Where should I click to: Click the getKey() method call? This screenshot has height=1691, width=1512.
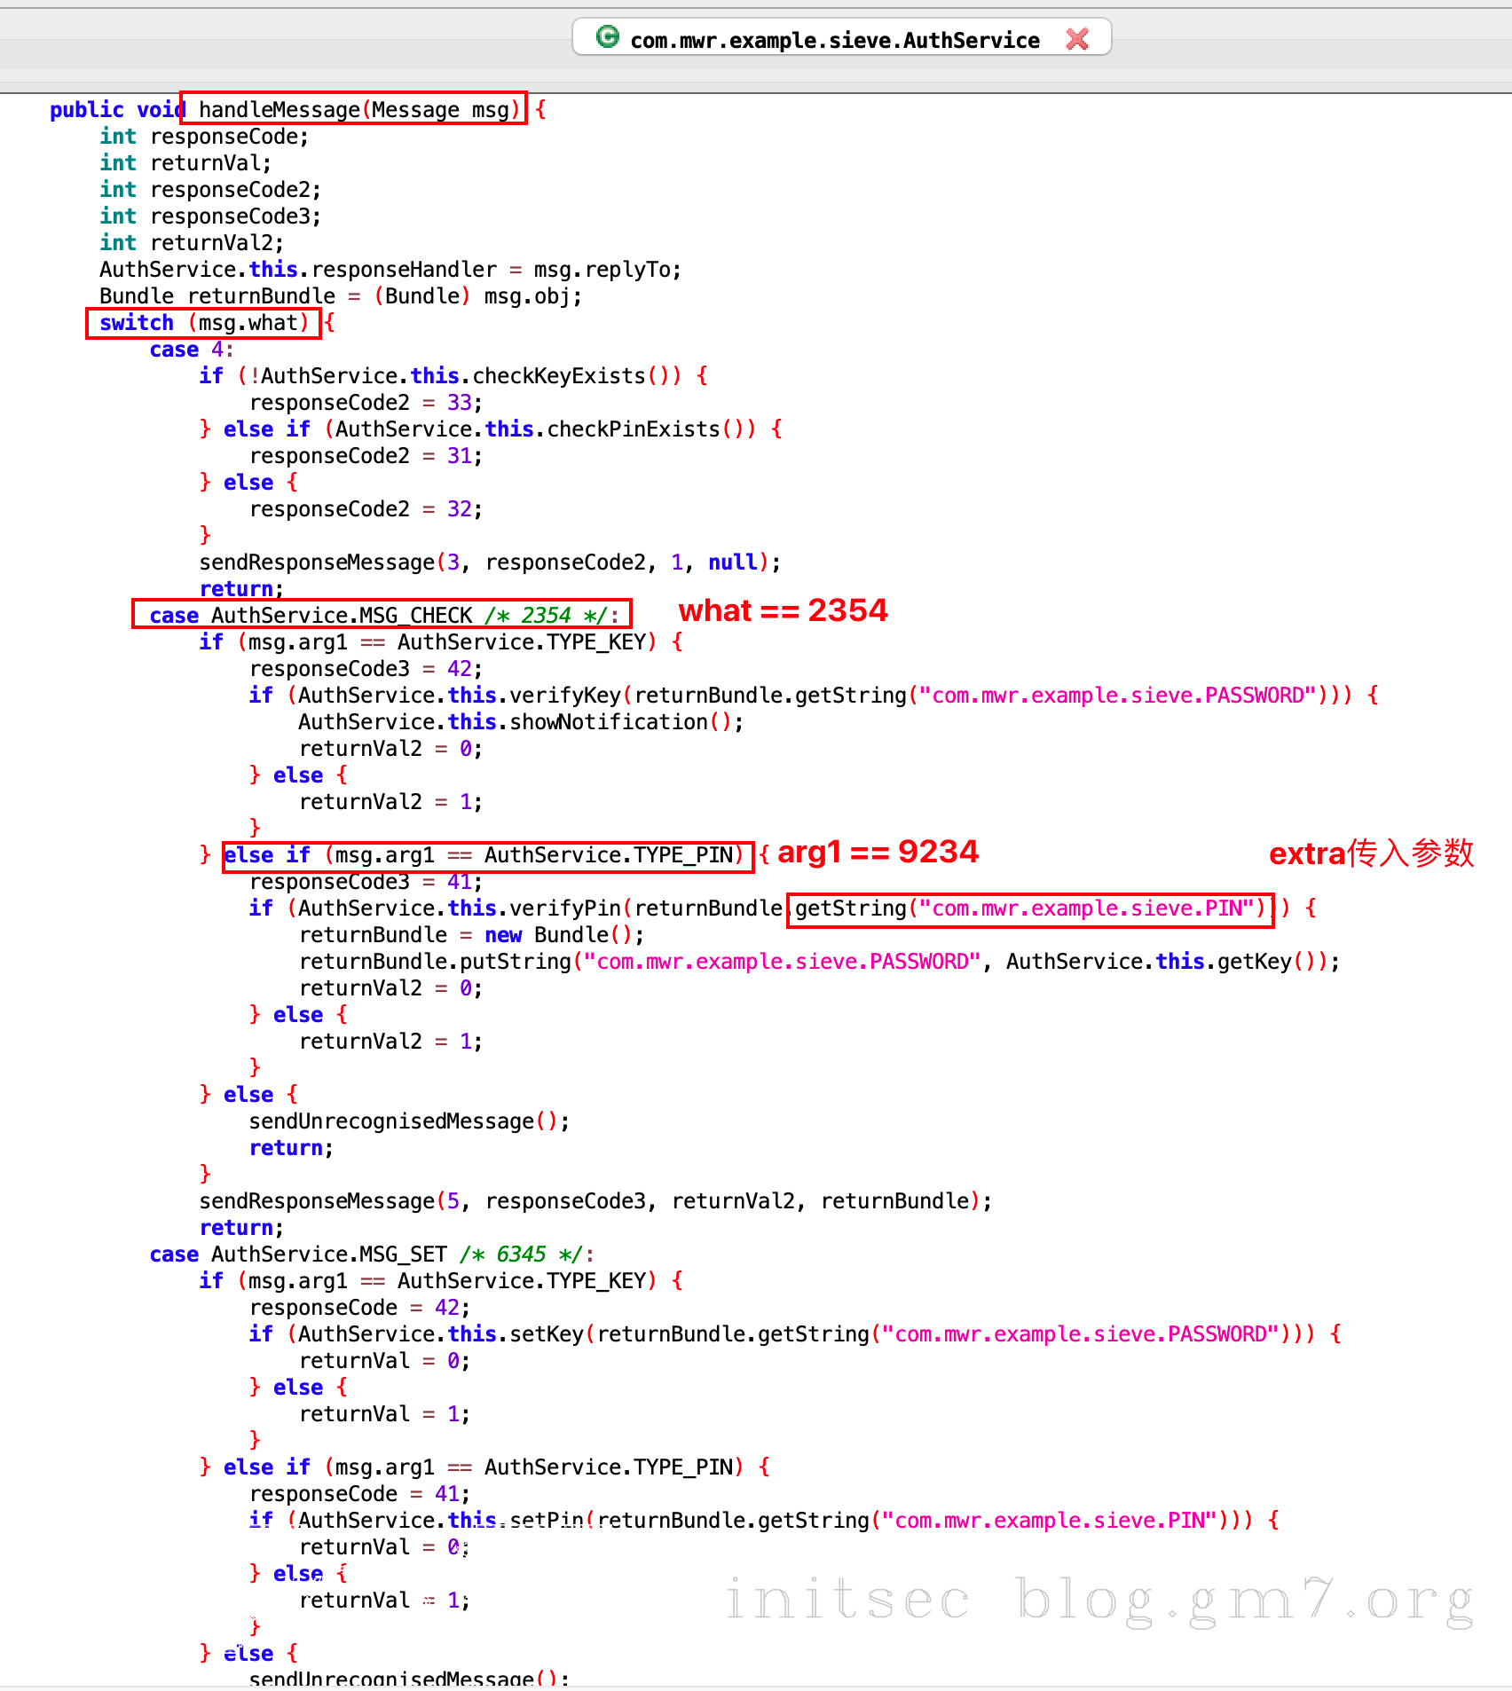(1254, 961)
